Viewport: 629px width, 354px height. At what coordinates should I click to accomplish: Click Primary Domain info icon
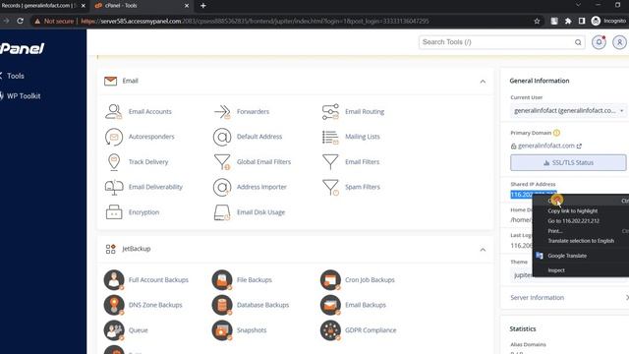click(556, 133)
